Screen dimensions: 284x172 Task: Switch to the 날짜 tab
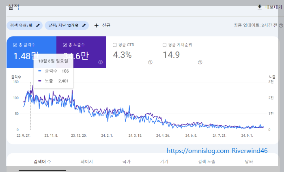pos(249,161)
